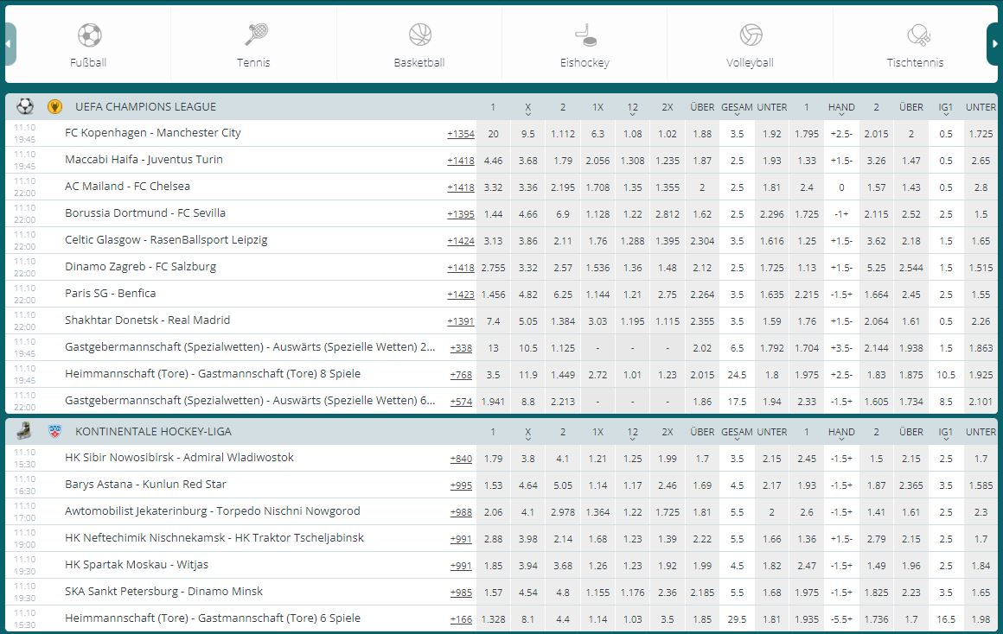
Task: Pick the draw odd 4.82 for Paris SG - Benfica
Action: coord(527,294)
